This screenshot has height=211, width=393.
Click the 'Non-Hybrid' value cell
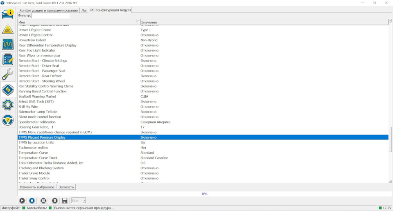[149, 40]
